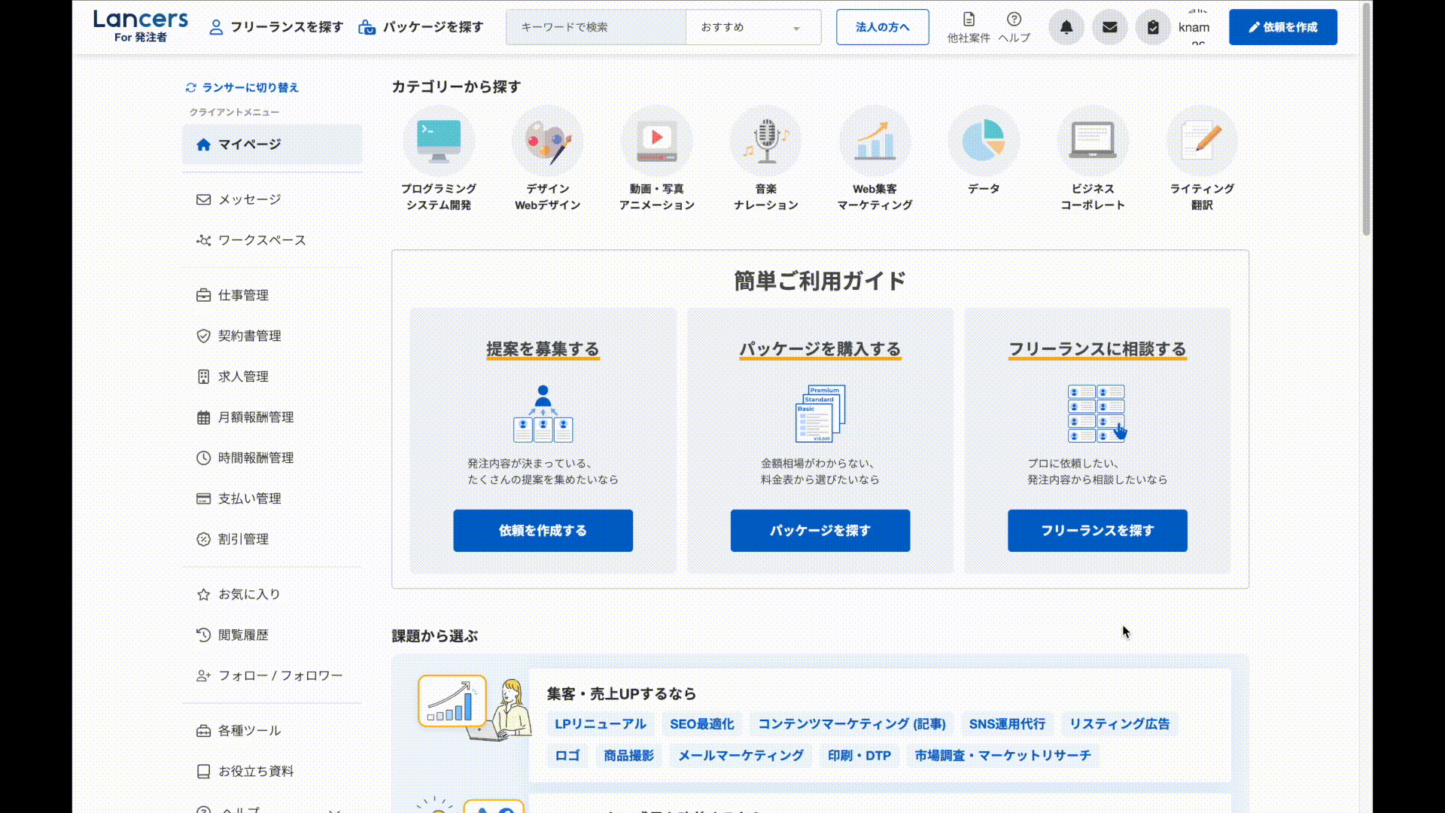
Task: Click the envelope message icon in header
Action: tap(1109, 27)
